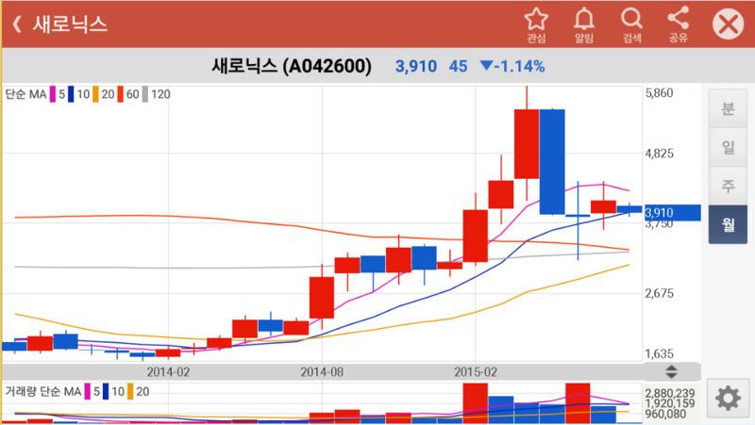Click the 새로닉스 title in the header
Image resolution: width=755 pixels, height=425 pixels.
point(70,25)
